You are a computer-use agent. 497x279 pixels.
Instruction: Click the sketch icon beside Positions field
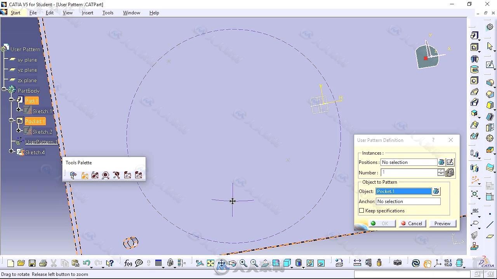[x=450, y=162]
